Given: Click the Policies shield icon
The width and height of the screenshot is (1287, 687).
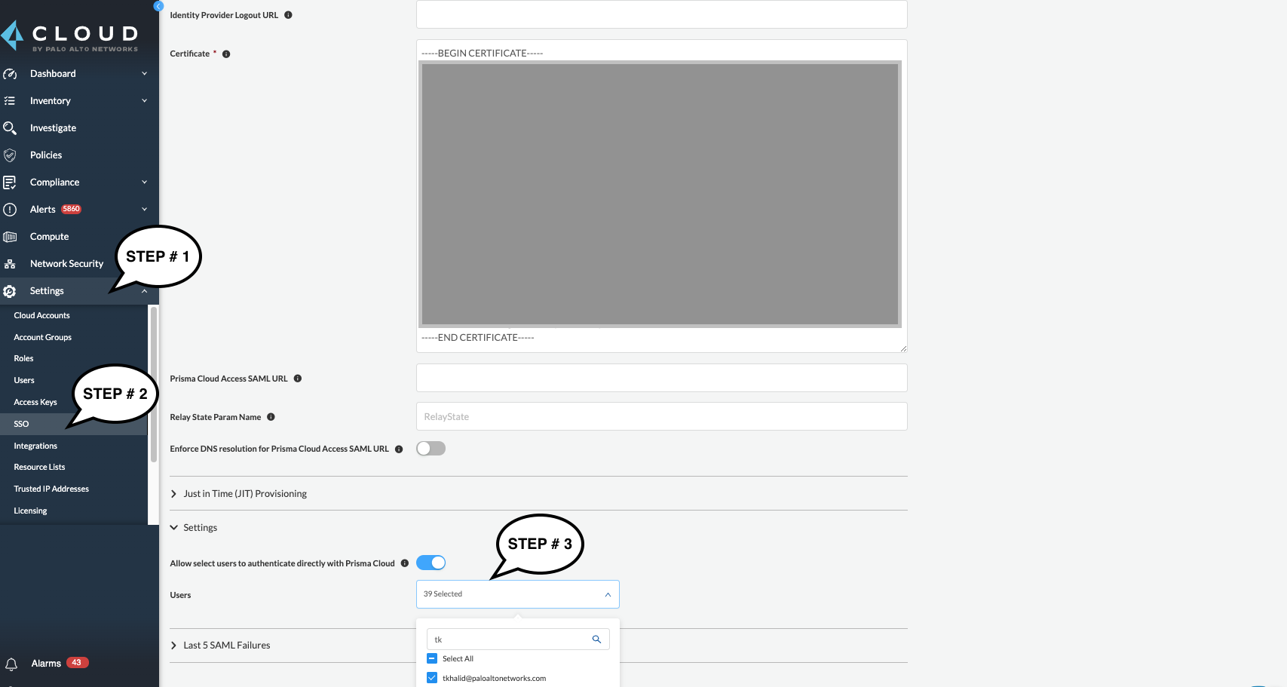Looking at the screenshot, I should tap(10, 155).
